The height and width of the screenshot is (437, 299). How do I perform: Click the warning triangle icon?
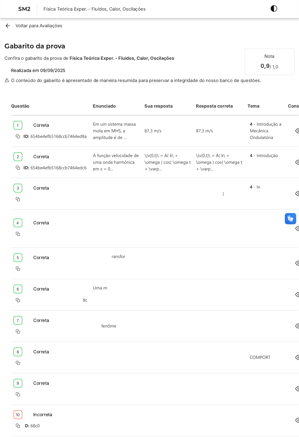coord(7,81)
